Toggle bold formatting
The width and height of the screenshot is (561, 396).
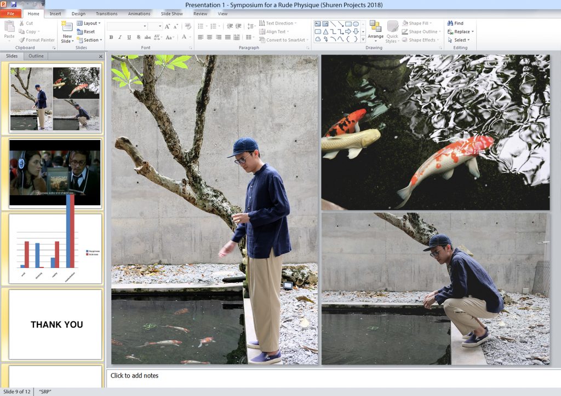click(x=111, y=37)
